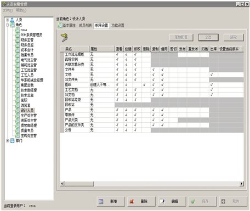The image size is (250, 211).
Task: Click the 成本会计 role icon
Action: point(18,50)
